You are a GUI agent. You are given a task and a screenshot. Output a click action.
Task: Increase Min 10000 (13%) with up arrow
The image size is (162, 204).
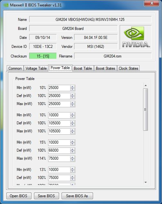(72, 169)
